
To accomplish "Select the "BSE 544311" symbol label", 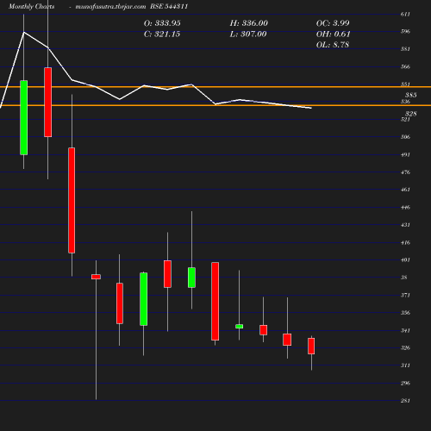I will 169,6.
